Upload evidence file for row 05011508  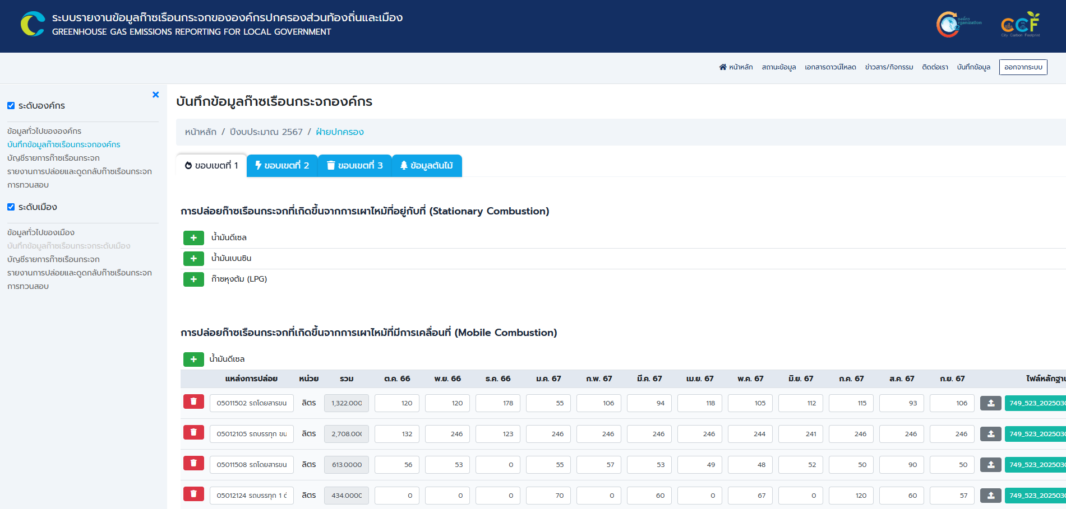pyautogui.click(x=991, y=464)
